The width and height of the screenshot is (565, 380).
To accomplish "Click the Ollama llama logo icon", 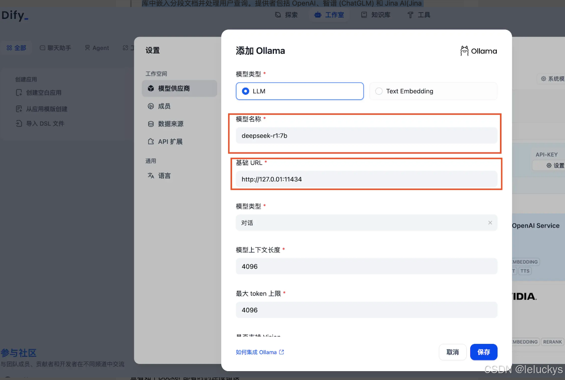I will tap(464, 51).
